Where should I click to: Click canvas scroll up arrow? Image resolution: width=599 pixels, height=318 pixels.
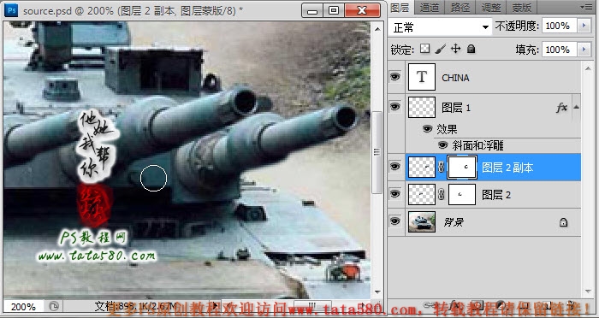377,29
